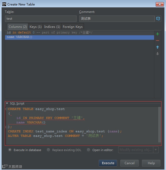Click the Help button
Viewport: 166px width, 170px height.
[151, 163]
